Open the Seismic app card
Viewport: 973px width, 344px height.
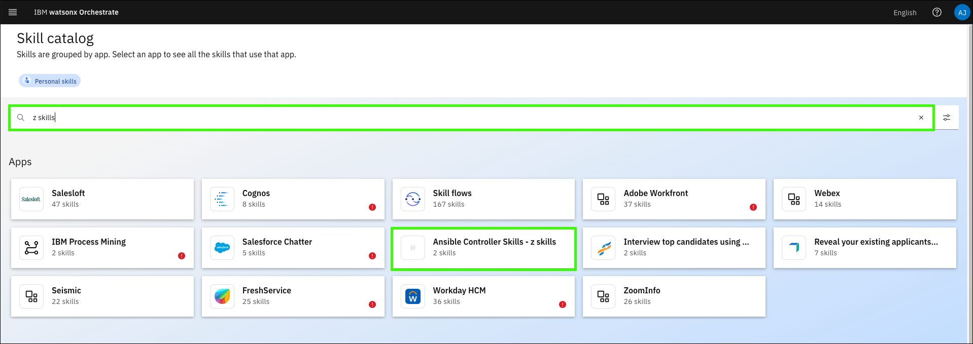pyautogui.click(x=102, y=296)
